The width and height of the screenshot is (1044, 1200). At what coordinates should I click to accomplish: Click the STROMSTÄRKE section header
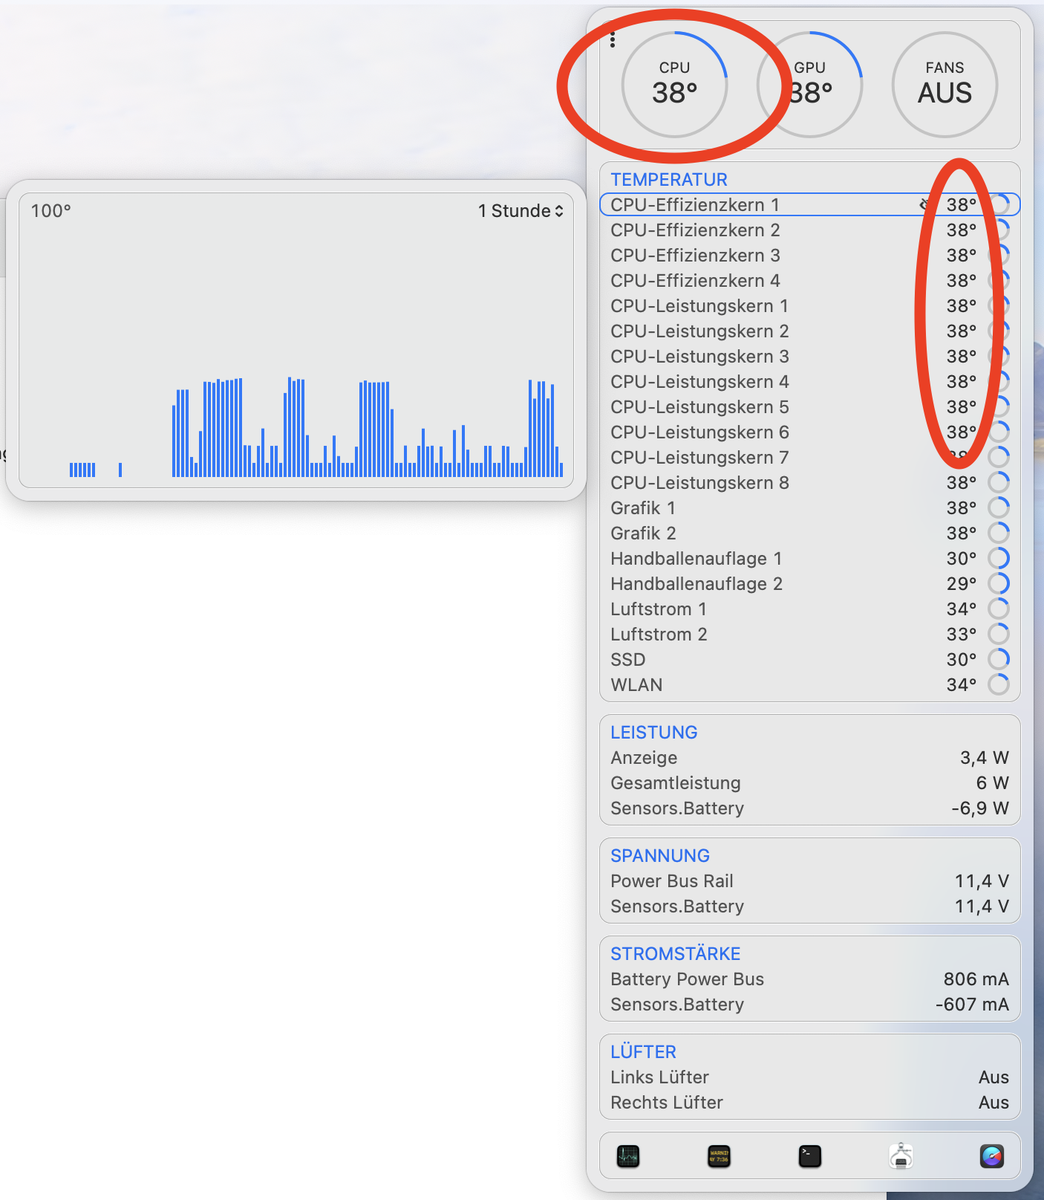click(x=676, y=953)
